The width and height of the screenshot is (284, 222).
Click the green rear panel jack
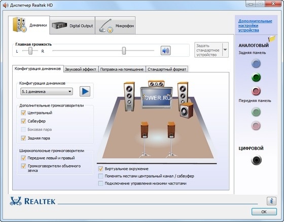(x=256, y=78)
